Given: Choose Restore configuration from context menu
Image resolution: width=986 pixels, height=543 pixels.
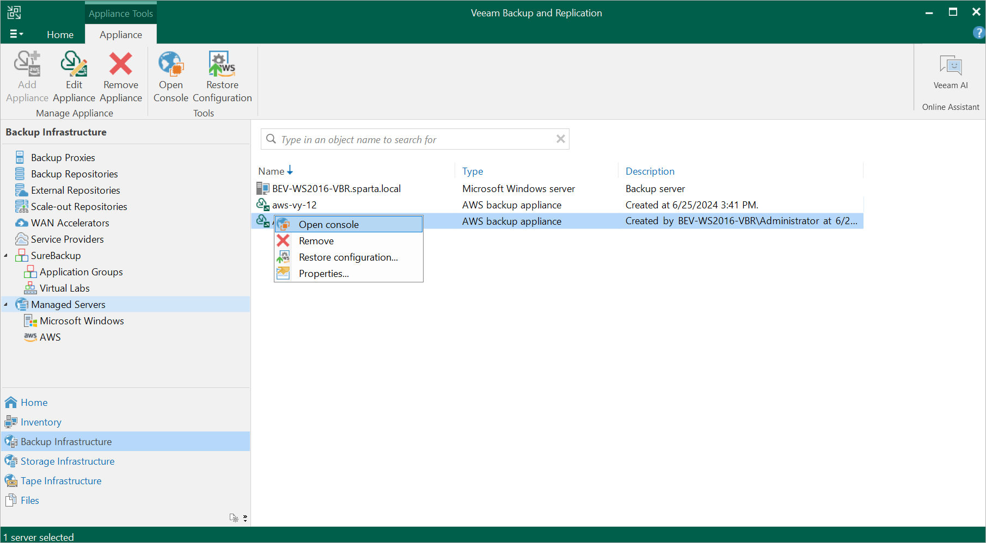Looking at the screenshot, I should [348, 257].
